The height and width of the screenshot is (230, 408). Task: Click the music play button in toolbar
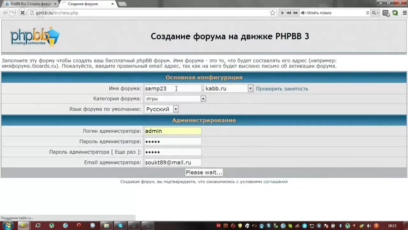pyautogui.click(x=282, y=13)
